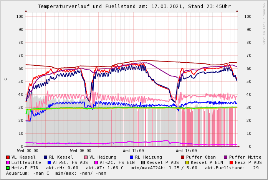
Task: Click the left axis value 30
Action: click(21, 107)
